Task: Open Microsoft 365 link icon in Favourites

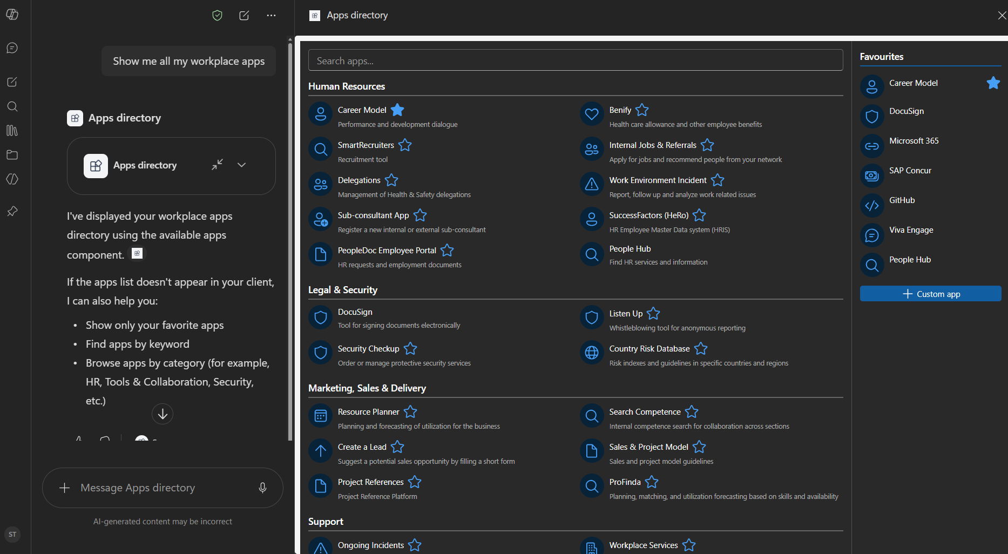Action: (x=872, y=146)
